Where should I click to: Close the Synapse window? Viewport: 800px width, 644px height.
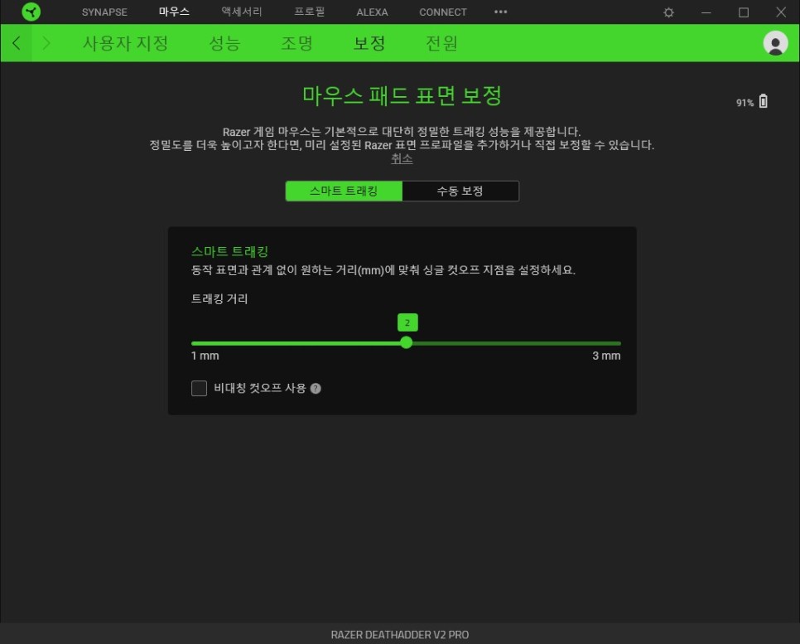click(x=781, y=12)
